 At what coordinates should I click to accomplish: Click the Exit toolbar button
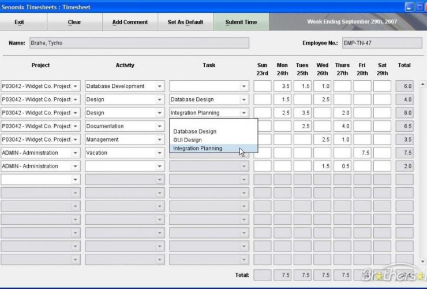pos(20,22)
